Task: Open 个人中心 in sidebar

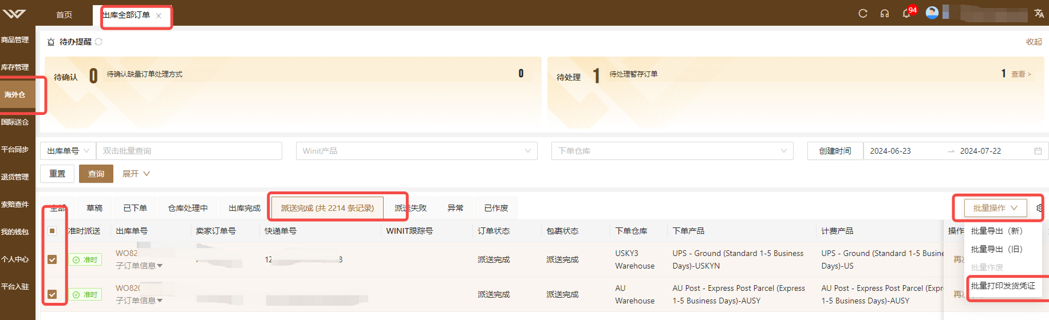Action: point(15,259)
